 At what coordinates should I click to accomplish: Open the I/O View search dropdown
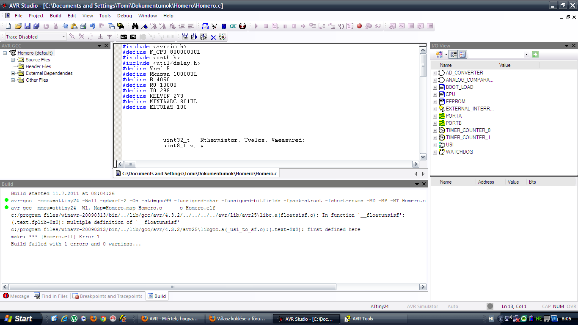tap(527, 54)
